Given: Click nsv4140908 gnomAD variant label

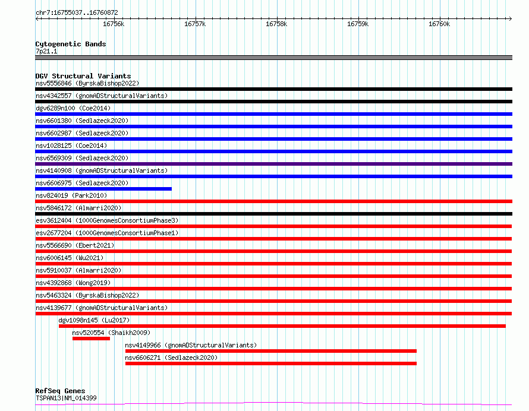Looking at the screenshot, I should [x=102, y=170].
